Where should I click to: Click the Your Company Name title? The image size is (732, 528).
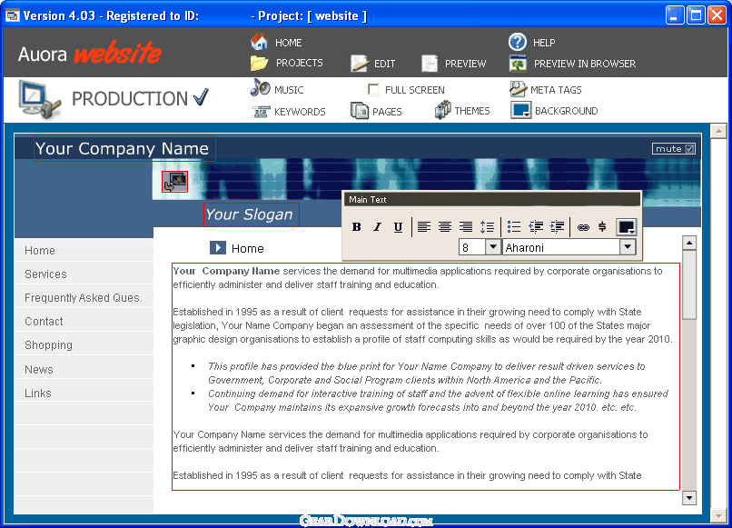point(124,149)
